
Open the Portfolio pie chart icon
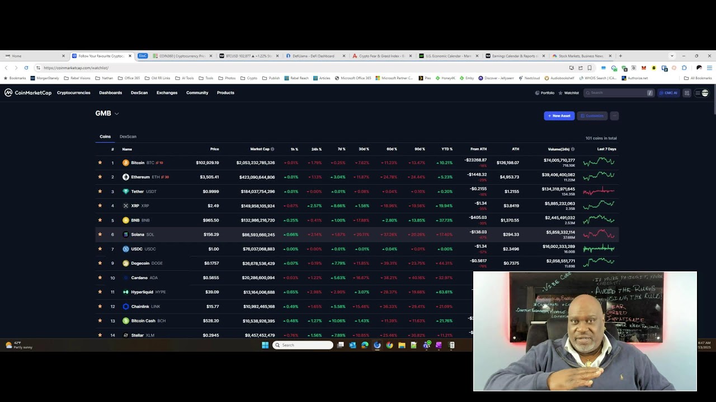(x=538, y=93)
